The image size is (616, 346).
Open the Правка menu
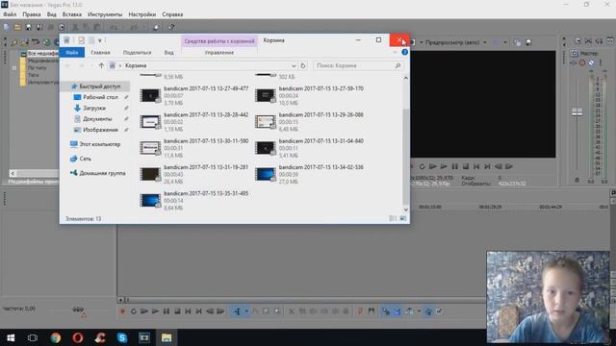[x=32, y=14]
